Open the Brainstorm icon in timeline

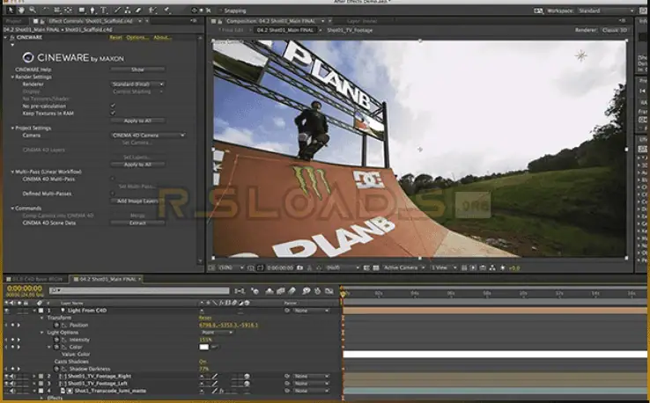307,291
